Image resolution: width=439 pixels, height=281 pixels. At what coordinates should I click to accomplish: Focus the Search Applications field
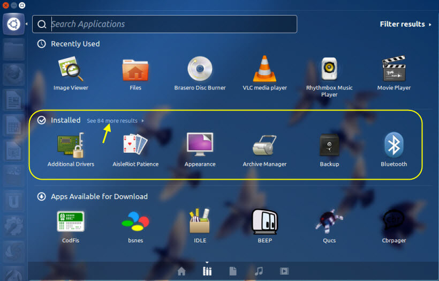(165, 24)
